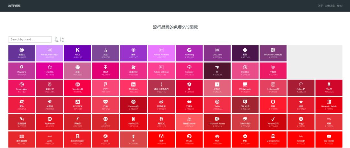Viewport: 350px width, 148px height.
Task: Pick the #9933CC podcast color swatch
Action: [133, 53]
